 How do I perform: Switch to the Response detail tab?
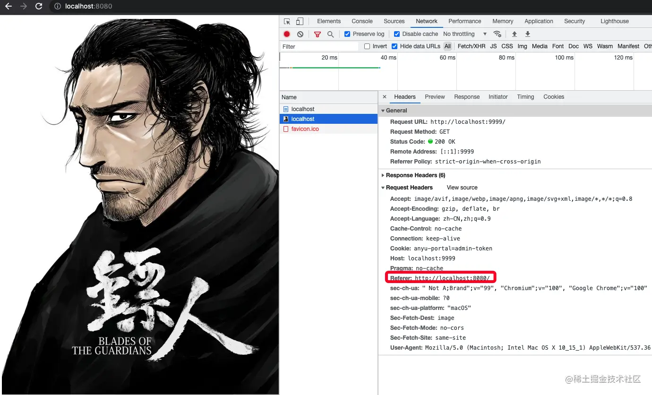467,97
